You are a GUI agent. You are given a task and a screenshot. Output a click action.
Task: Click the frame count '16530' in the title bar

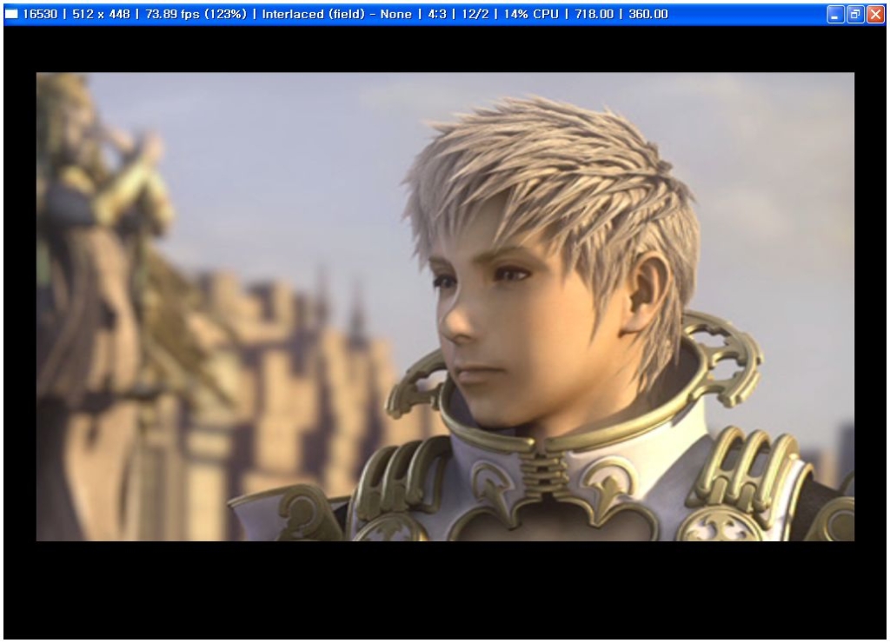coord(40,14)
